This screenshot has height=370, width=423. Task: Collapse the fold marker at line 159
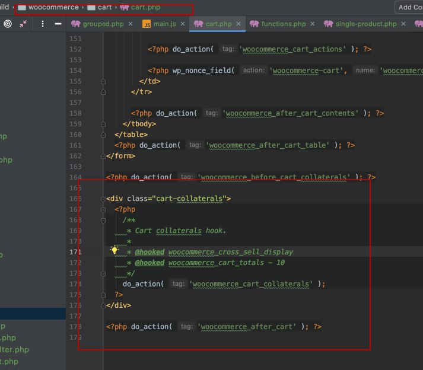pyautogui.click(x=103, y=125)
